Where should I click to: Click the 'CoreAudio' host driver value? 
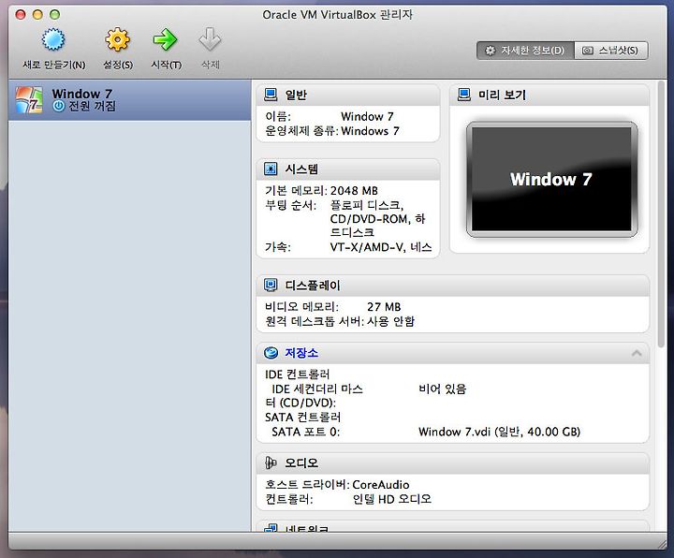tap(381, 485)
